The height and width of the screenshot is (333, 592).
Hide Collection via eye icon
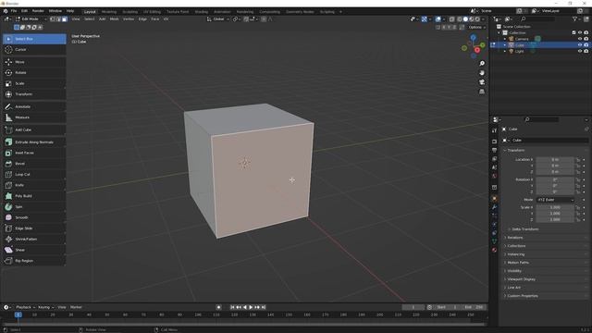point(580,33)
